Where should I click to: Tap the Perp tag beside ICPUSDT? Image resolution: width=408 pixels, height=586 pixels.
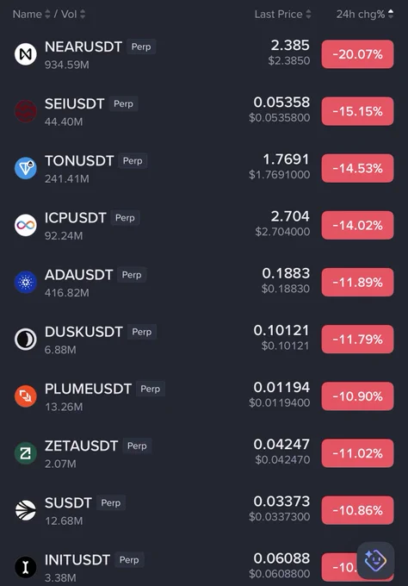point(125,218)
